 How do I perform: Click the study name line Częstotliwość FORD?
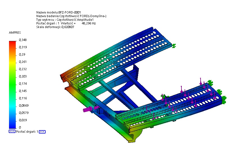tap(71, 16)
